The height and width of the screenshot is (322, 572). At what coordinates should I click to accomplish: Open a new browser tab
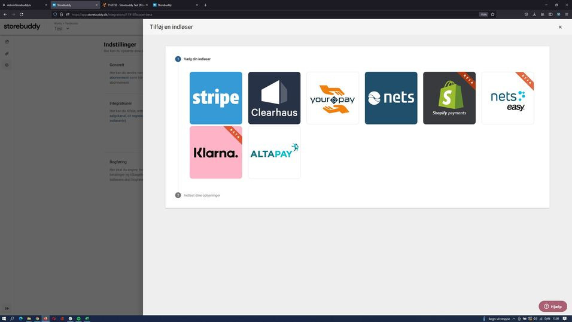pos(205,5)
